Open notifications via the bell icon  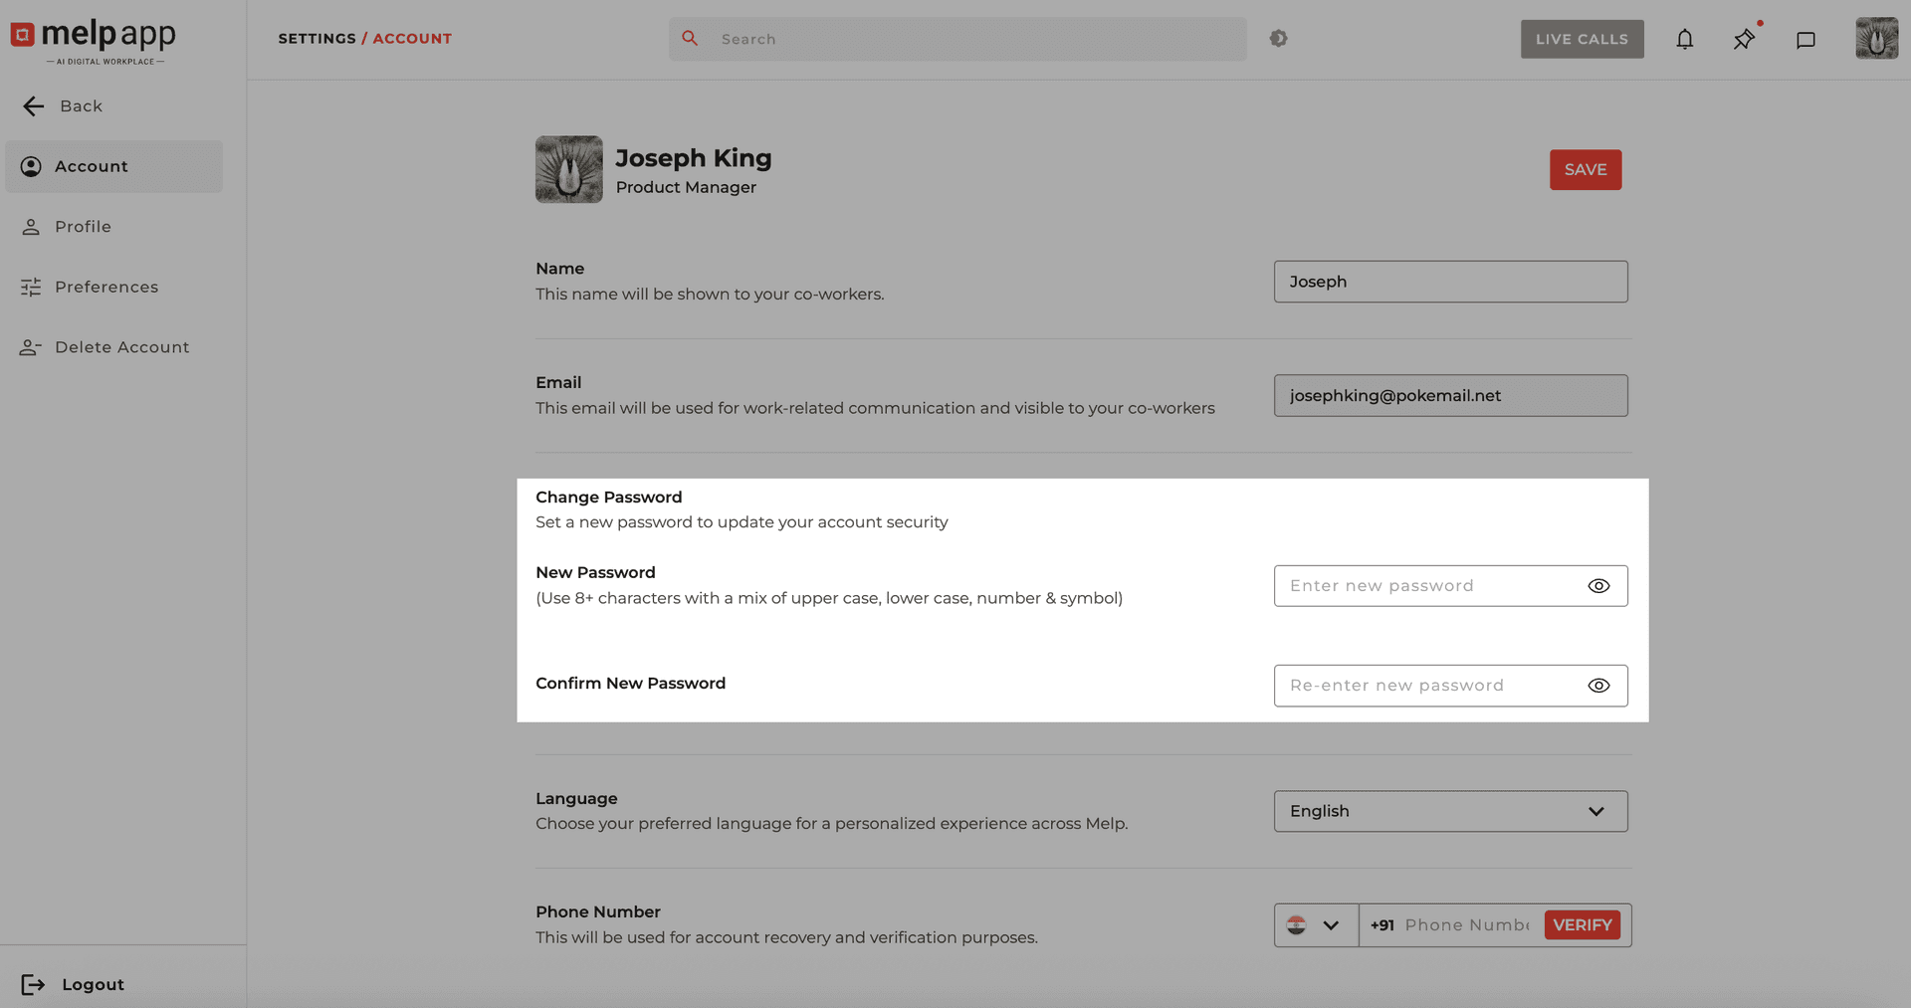click(1685, 39)
